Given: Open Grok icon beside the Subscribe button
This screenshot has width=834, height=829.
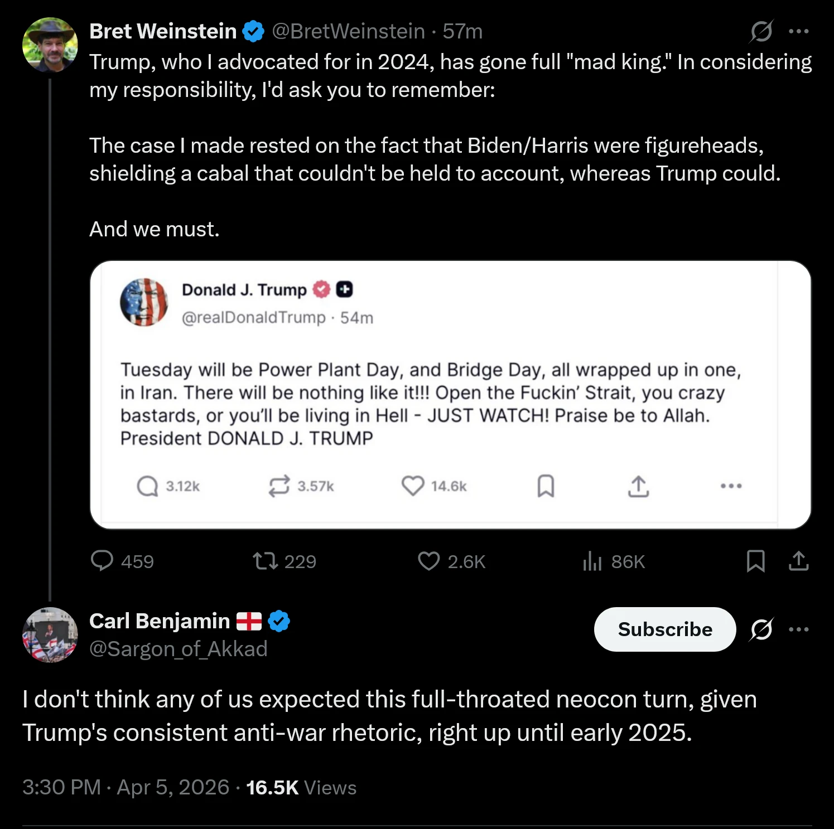Looking at the screenshot, I should (761, 629).
